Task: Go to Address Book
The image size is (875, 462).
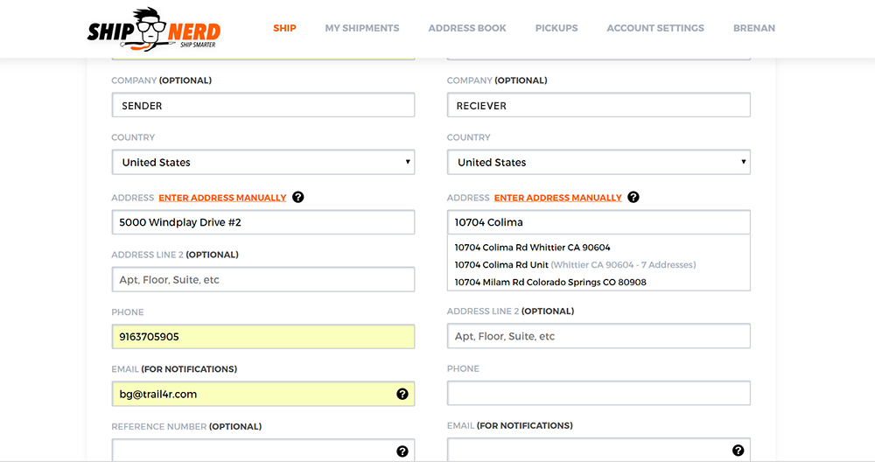Action: pos(467,28)
